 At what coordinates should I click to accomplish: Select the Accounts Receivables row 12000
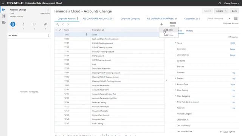click(x=110, y=85)
